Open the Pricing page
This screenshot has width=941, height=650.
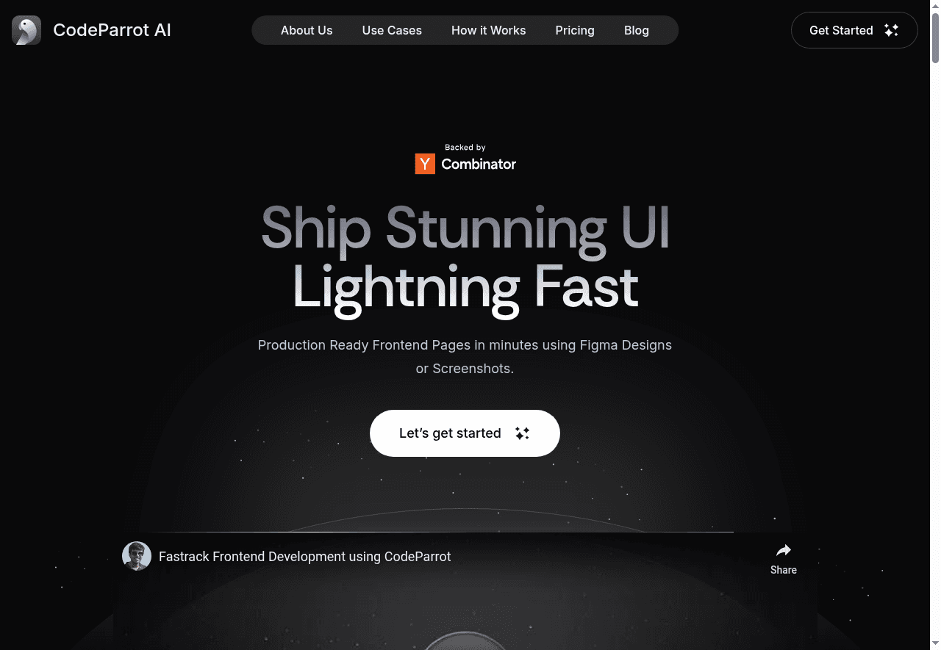[575, 30]
